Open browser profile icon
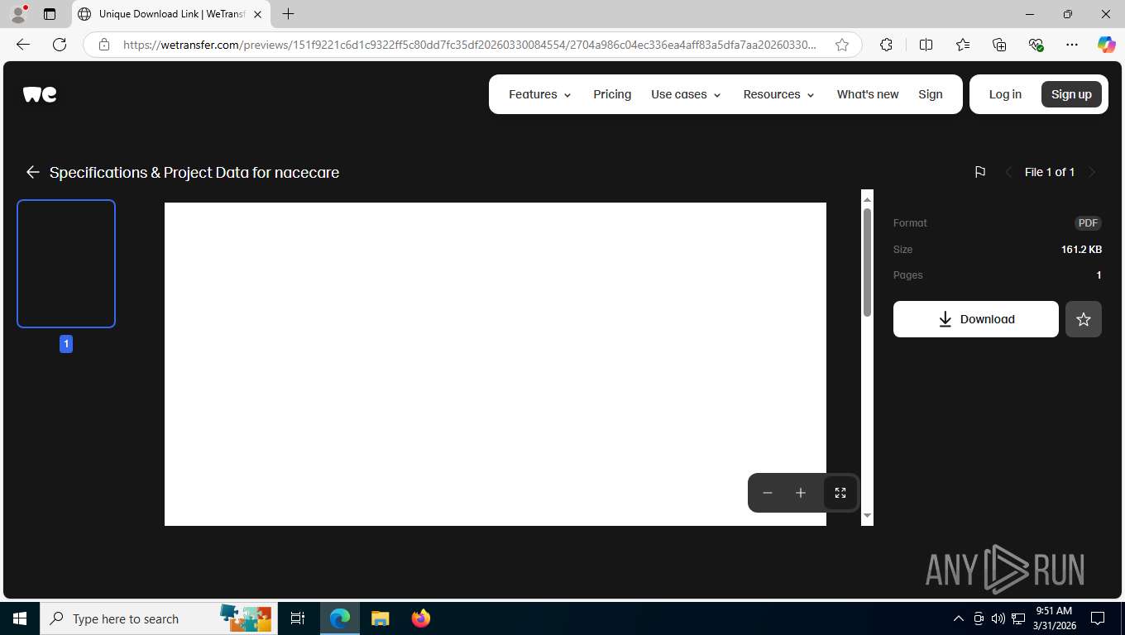 pyautogui.click(x=17, y=14)
